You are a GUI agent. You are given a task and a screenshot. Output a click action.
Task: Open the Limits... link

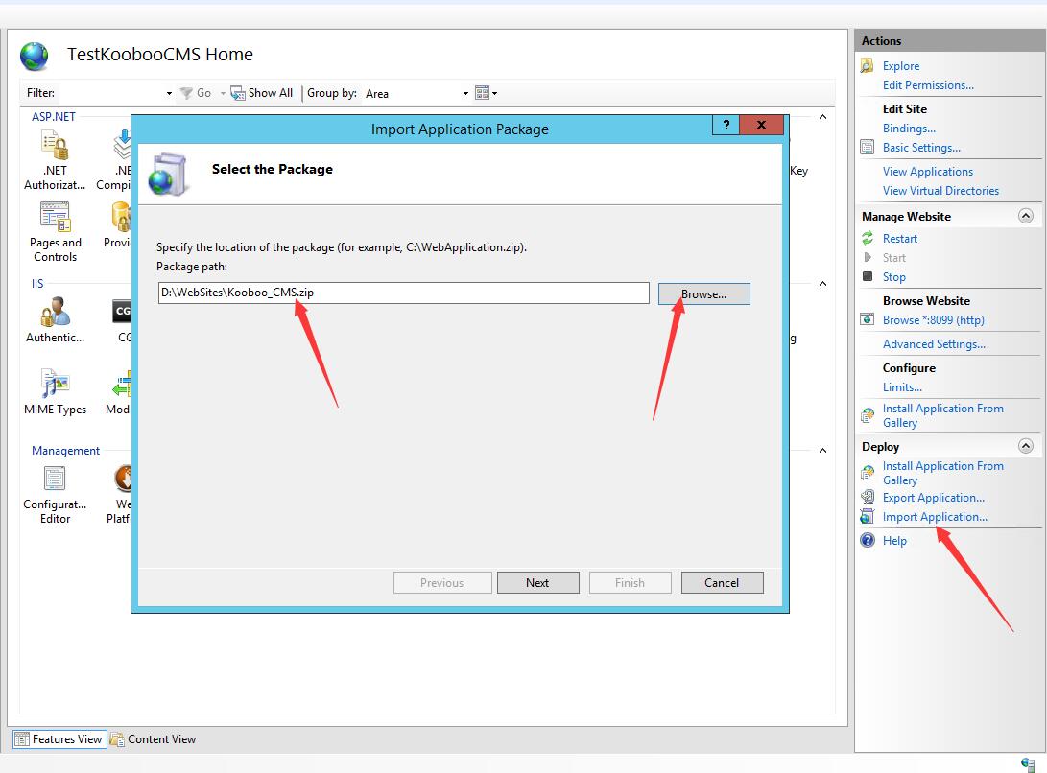tap(902, 387)
